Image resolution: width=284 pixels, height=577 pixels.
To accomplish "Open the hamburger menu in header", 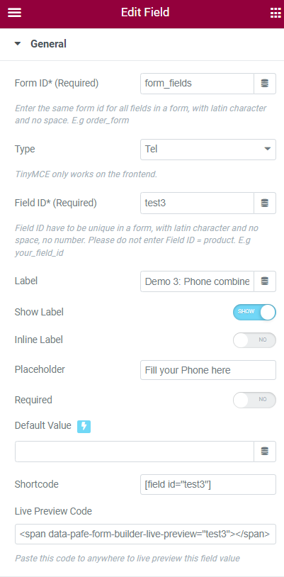I will 14,13.
